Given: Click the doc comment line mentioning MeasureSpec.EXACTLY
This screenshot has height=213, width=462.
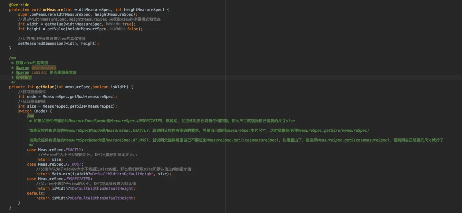Looking at the screenshot, I should click(199, 131).
